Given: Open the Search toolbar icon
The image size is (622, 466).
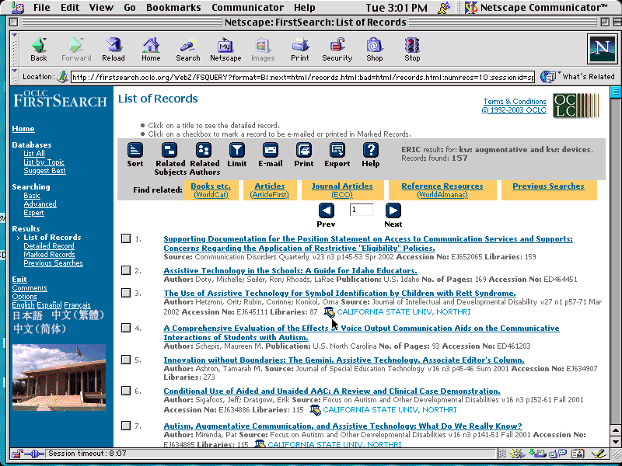Looking at the screenshot, I should point(188,50).
